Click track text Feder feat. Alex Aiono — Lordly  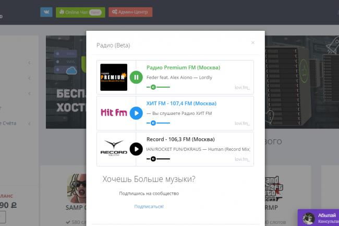(179, 77)
